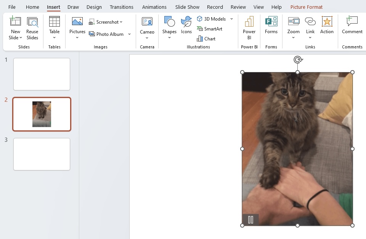Open the File tab
The height and width of the screenshot is (239, 366).
coord(12,7)
